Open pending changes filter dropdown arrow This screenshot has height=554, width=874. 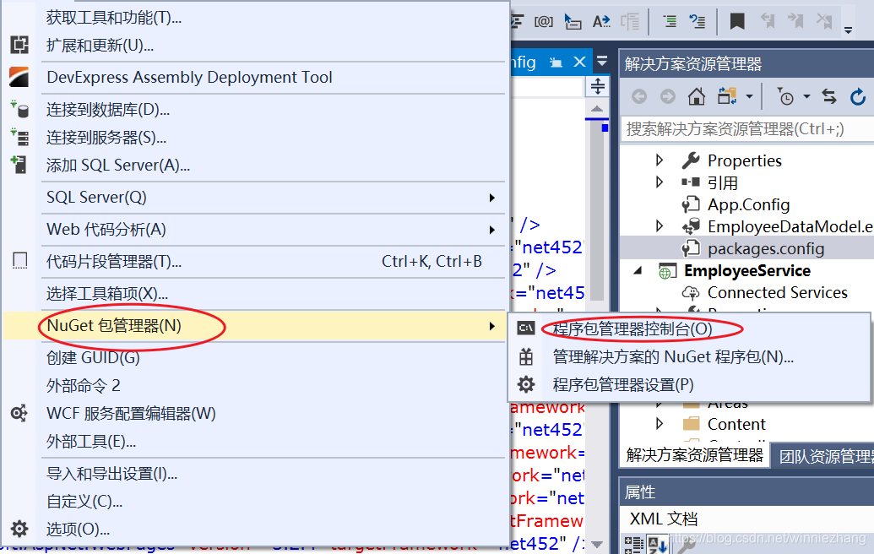(x=806, y=97)
